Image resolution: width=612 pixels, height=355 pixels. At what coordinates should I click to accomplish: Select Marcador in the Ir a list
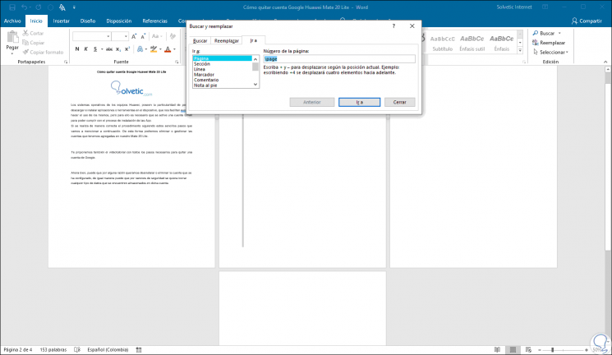[204, 75]
